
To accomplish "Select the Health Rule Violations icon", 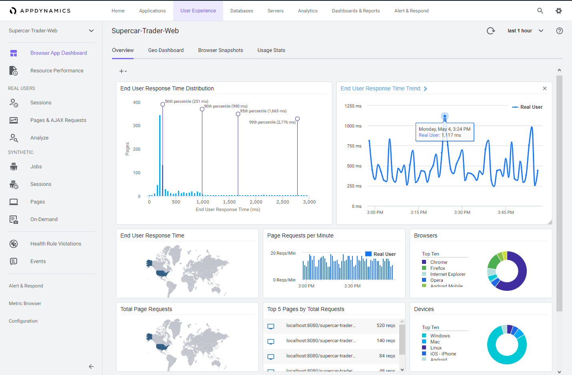I will (x=14, y=244).
